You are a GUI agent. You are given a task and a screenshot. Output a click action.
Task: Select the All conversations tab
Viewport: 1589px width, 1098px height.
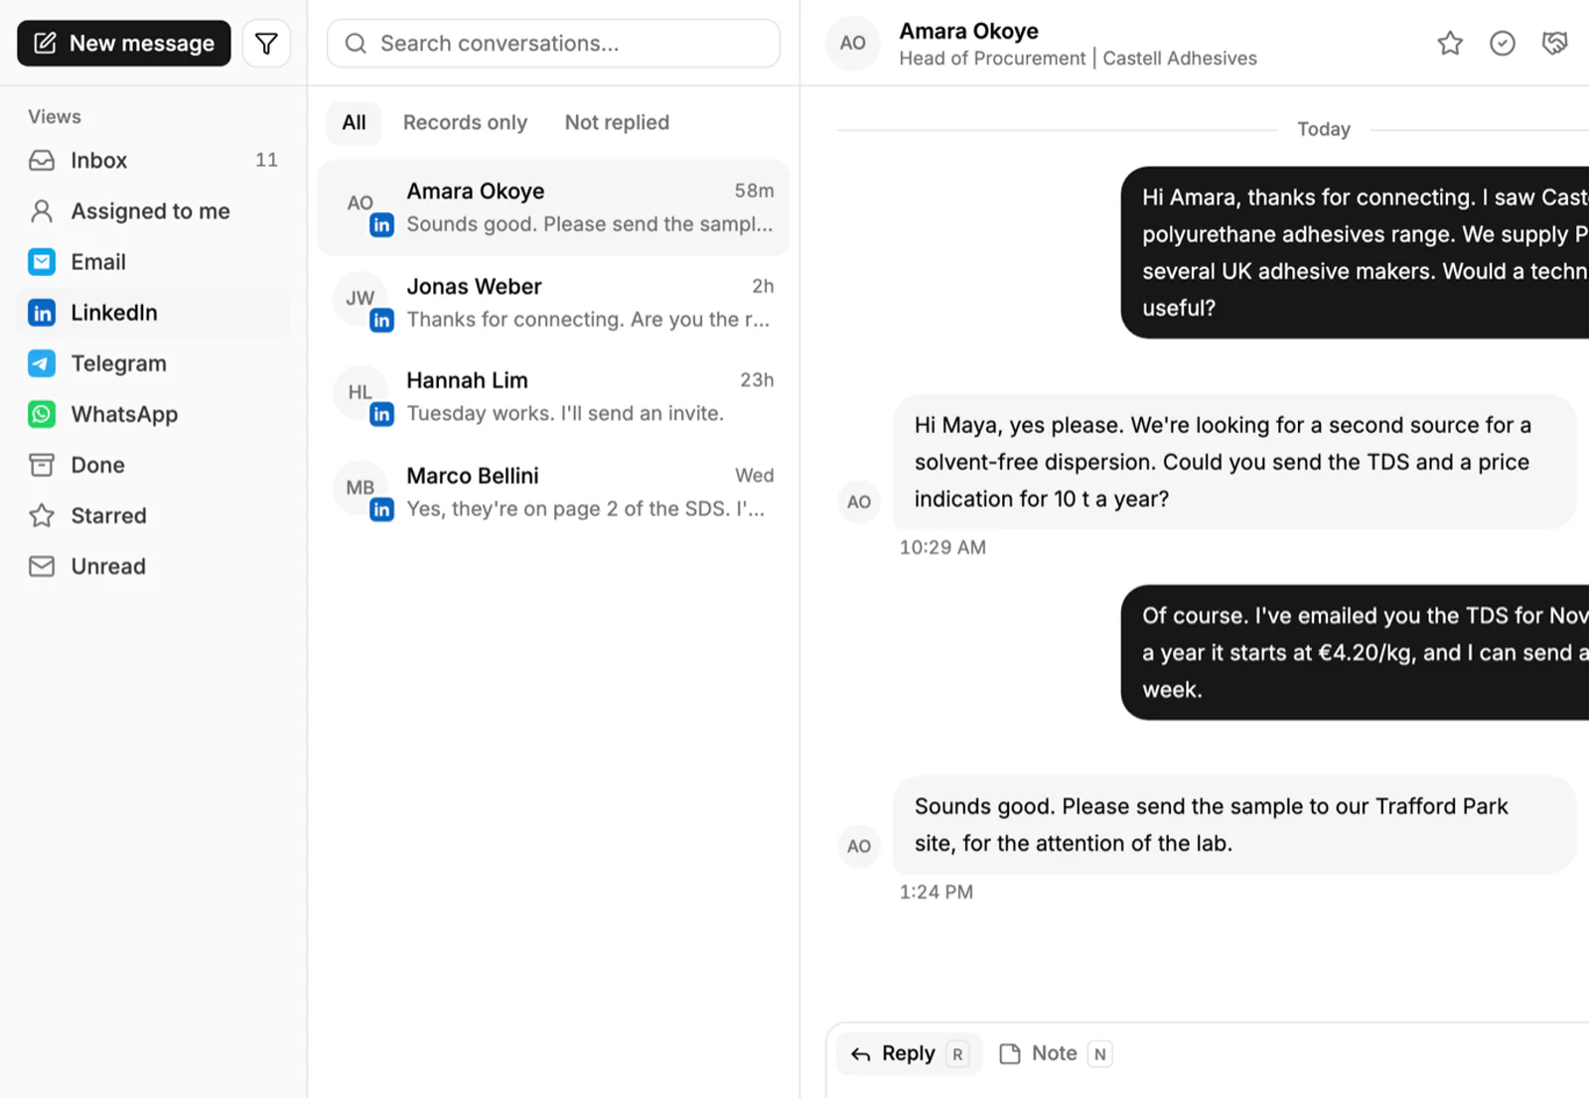pos(354,123)
